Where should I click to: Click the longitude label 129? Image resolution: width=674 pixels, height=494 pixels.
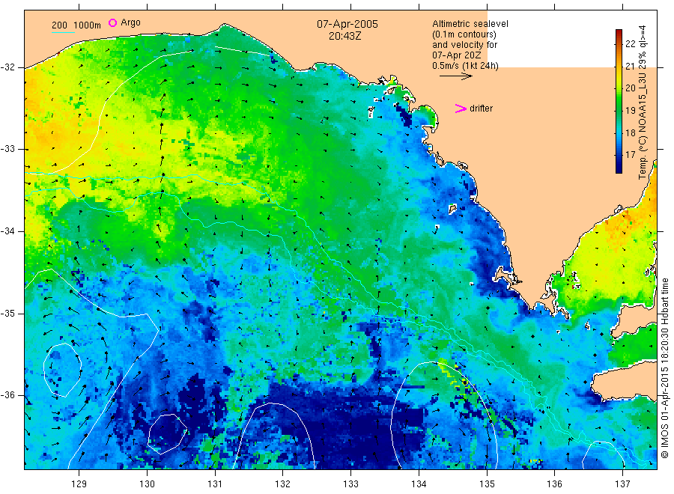(79, 484)
